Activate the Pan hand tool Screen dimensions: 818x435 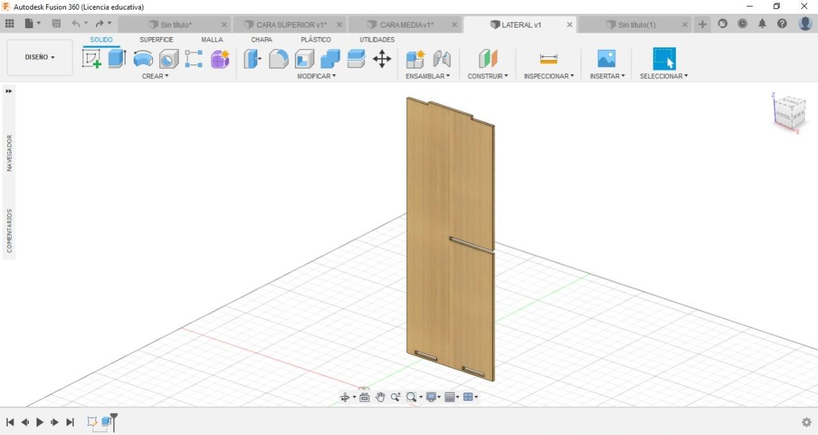click(380, 397)
